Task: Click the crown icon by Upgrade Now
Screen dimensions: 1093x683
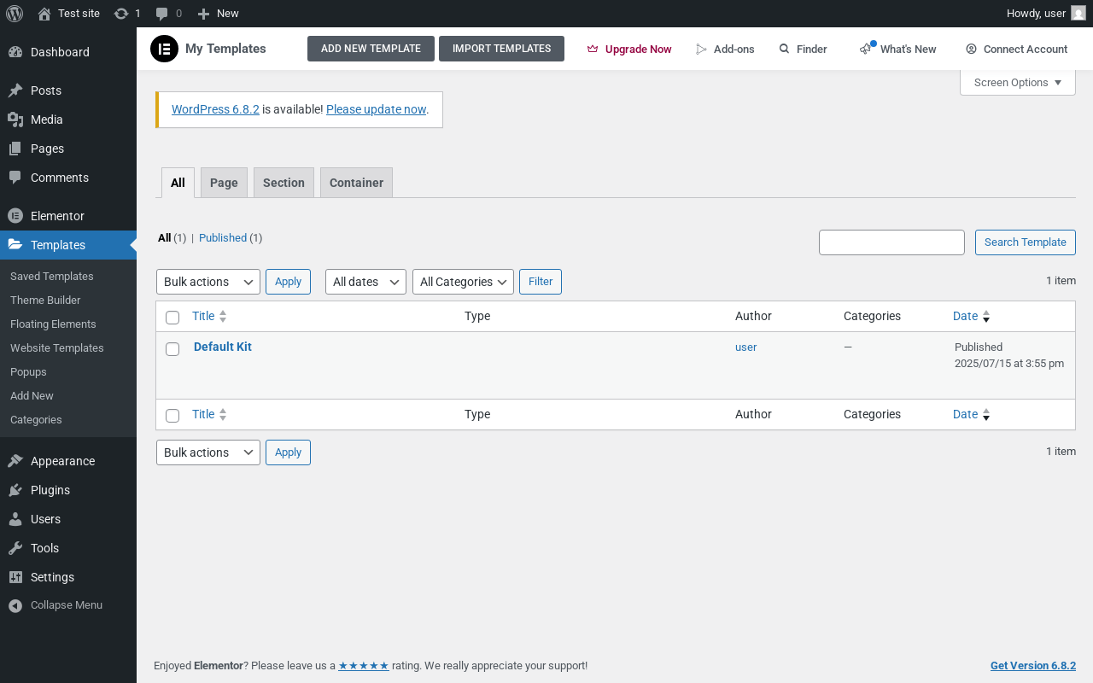Action: click(593, 50)
